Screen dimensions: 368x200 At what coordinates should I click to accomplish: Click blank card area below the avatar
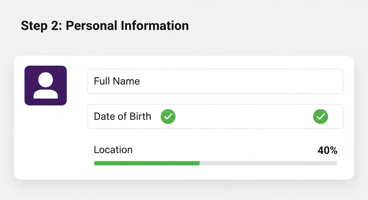46,143
